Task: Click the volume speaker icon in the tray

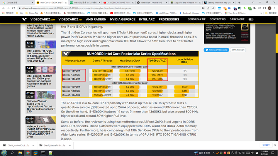Action: [243, 153]
